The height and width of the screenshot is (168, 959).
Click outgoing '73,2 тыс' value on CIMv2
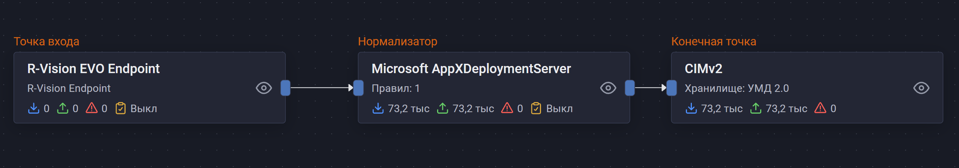(x=786, y=109)
